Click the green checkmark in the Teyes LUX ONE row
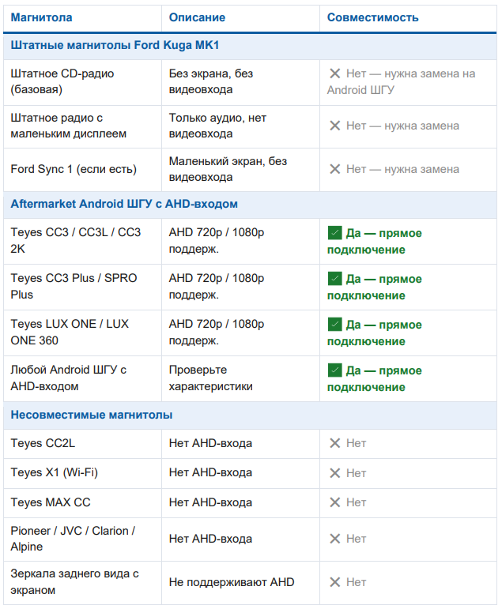This screenshot has width=502, height=609. tap(334, 325)
